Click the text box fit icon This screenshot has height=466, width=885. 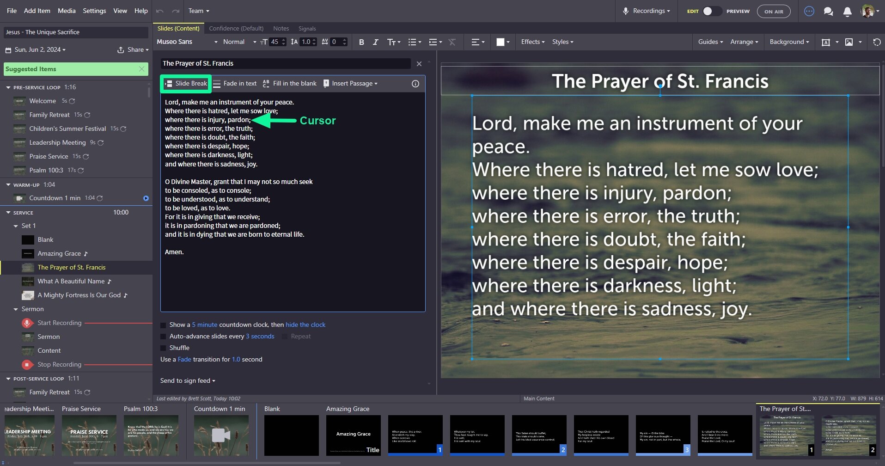[826, 42]
